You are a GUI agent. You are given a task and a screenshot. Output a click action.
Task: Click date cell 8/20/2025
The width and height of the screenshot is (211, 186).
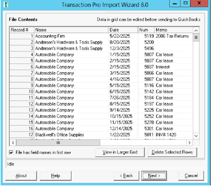[123, 42]
